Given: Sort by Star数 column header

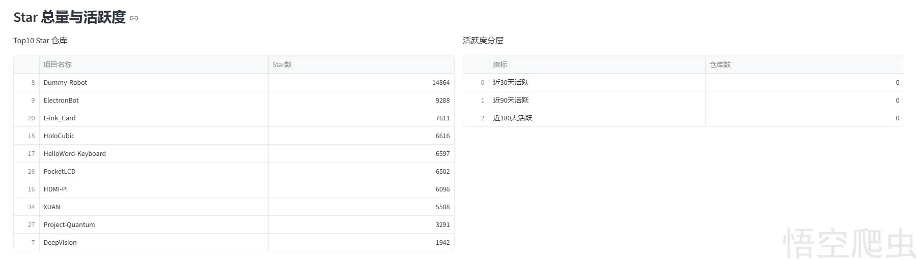Looking at the screenshot, I should 282,64.
